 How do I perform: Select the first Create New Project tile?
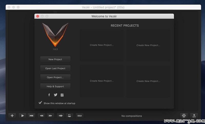coord(101,45)
